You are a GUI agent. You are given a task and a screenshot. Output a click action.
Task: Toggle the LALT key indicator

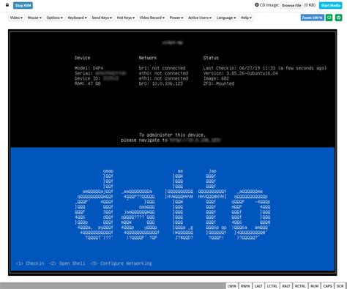click(258, 286)
